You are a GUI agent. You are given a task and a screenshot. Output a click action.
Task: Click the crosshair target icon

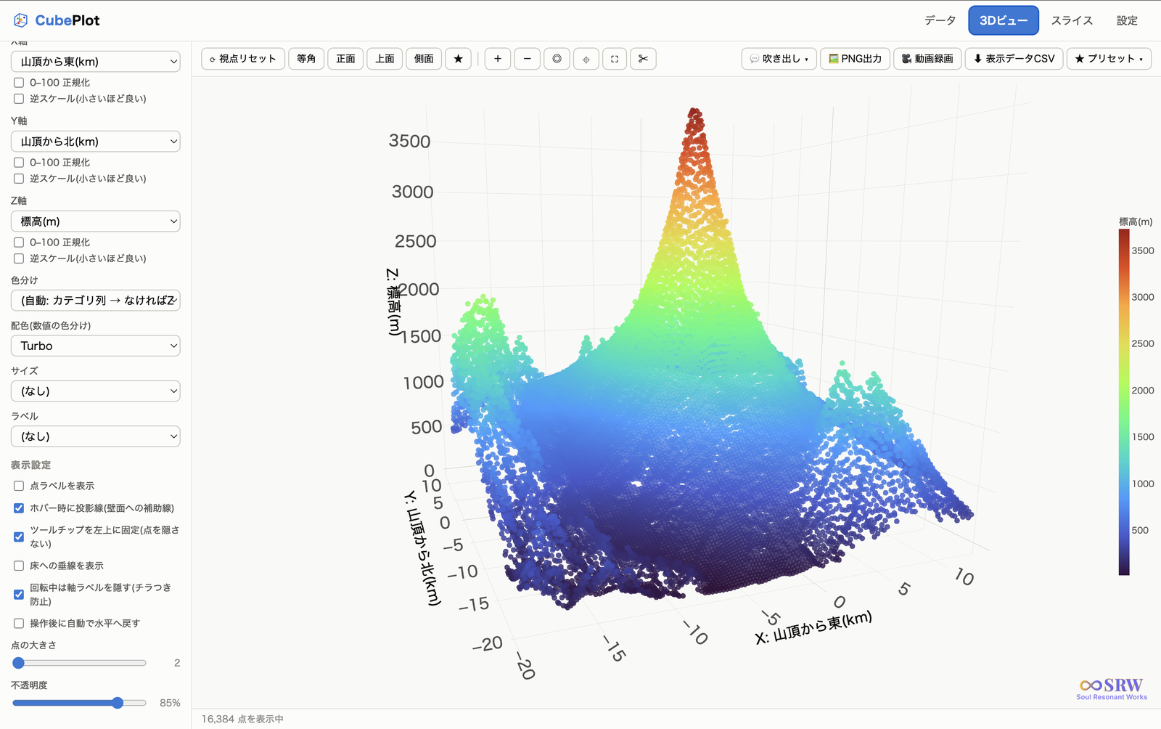pos(586,59)
